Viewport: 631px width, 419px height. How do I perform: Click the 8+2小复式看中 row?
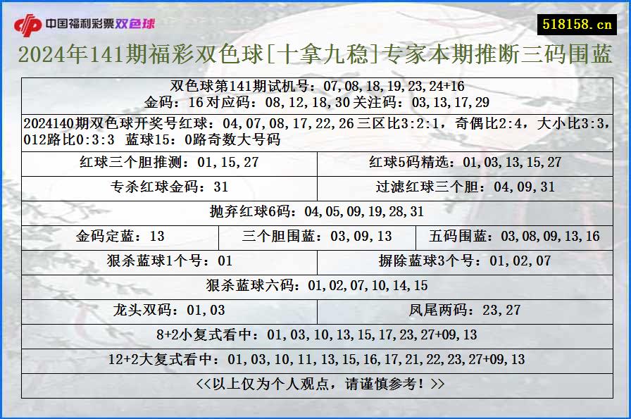tap(315, 334)
